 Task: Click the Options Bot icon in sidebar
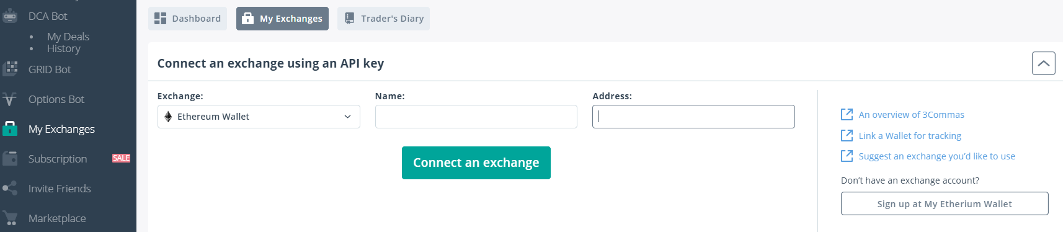(x=10, y=99)
